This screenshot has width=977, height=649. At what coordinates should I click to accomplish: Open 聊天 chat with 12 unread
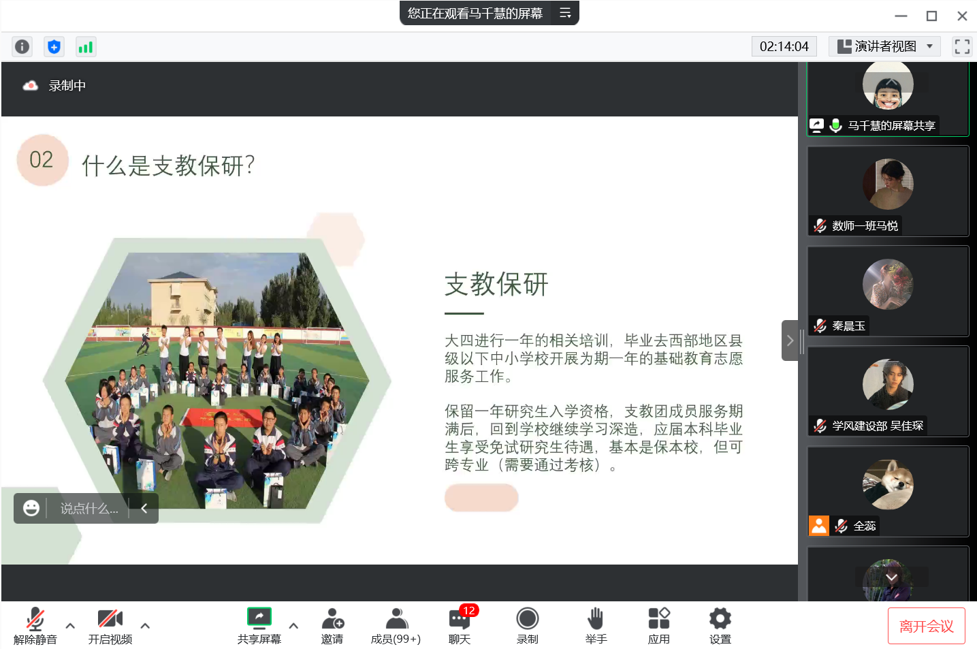click(460, 625)
